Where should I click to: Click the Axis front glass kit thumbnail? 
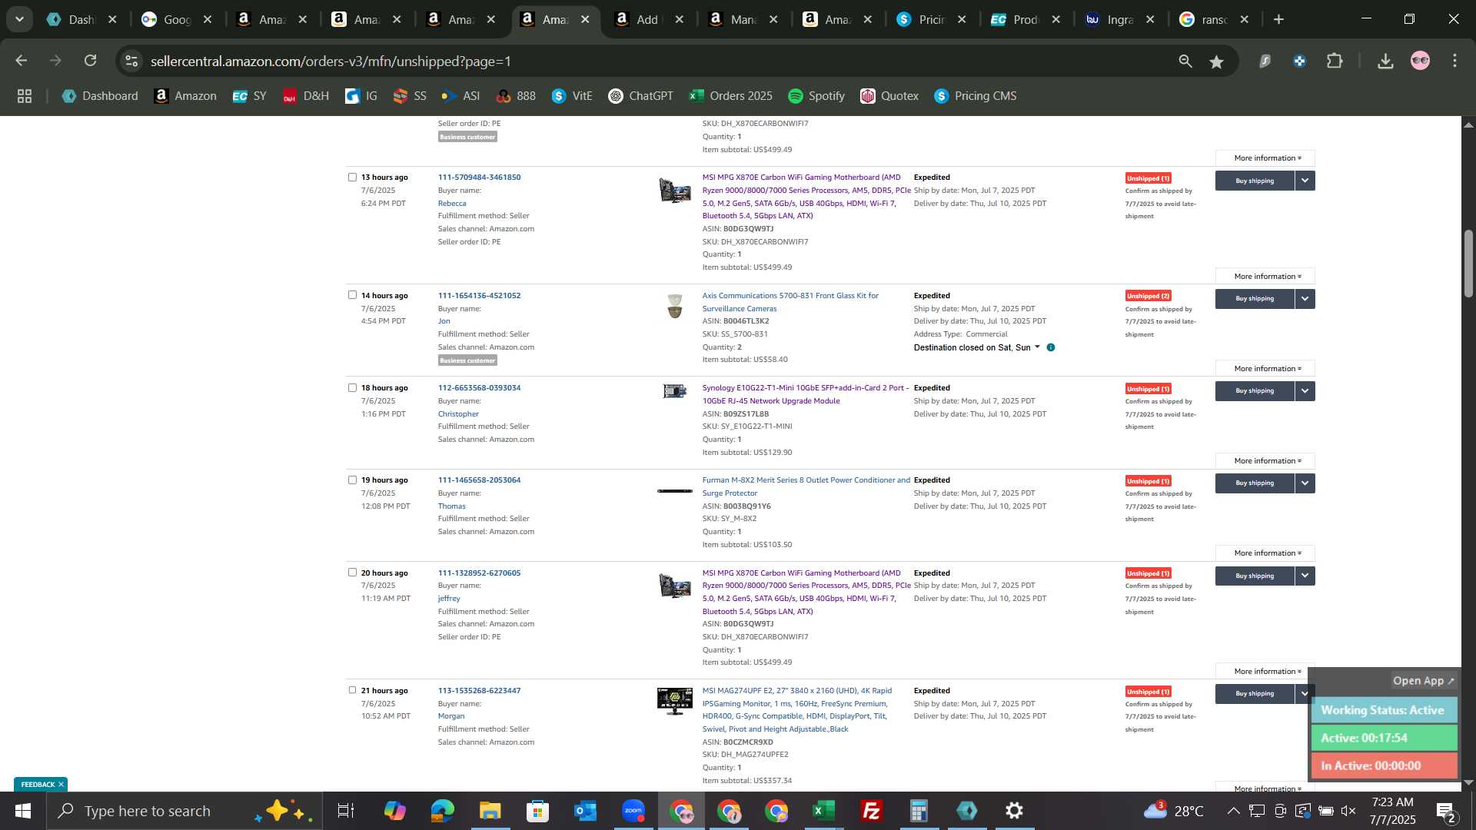(675, 306)
